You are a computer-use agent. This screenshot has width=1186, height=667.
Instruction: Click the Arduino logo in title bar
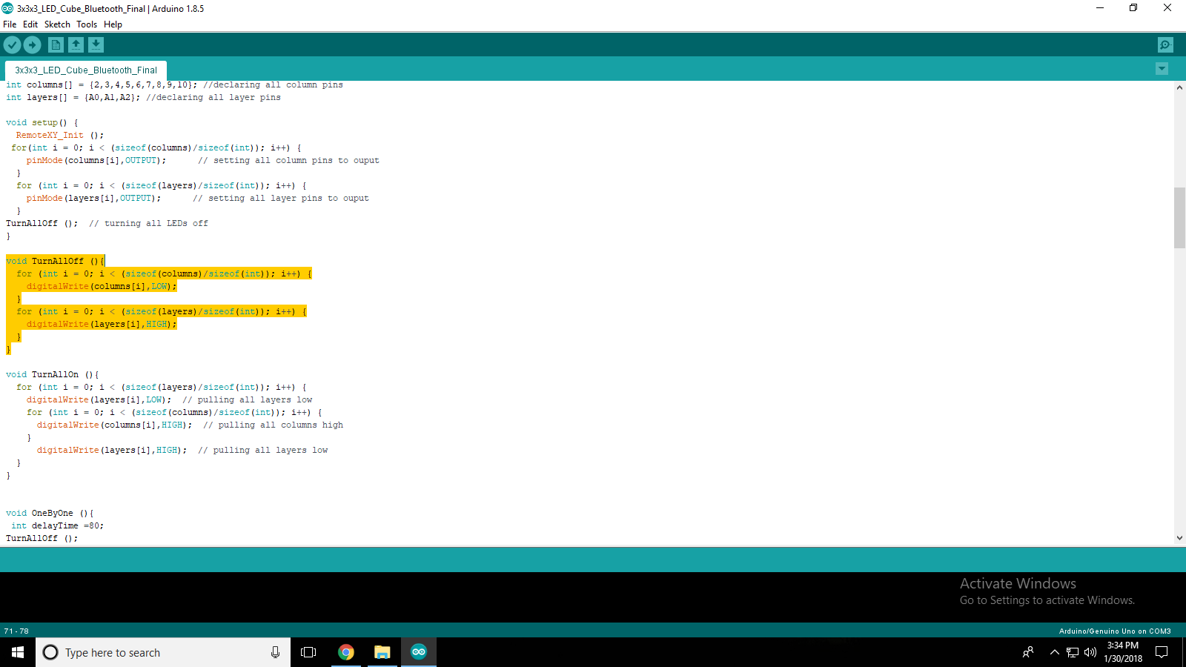pyautogui.click(x=7, y=8)
